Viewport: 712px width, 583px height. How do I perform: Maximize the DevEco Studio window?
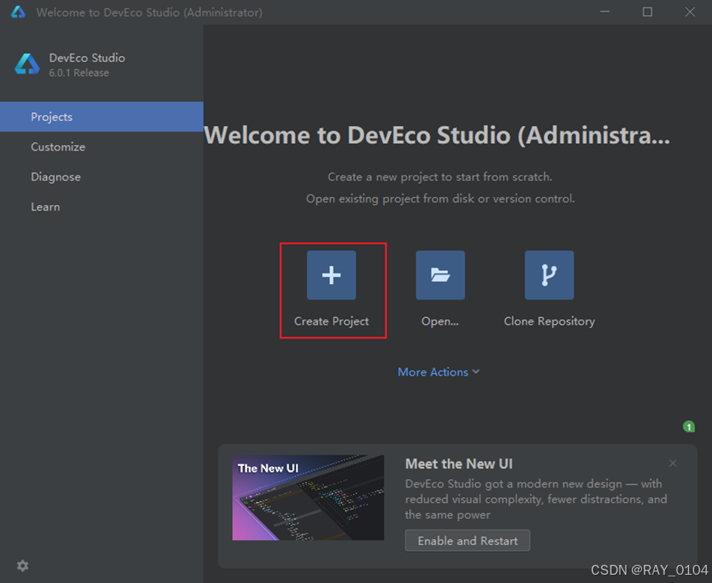(648, 12)
